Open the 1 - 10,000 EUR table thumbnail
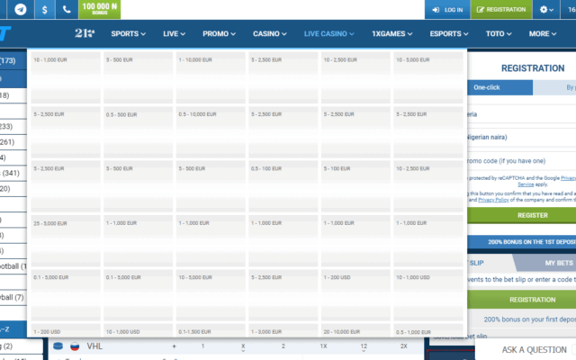This screenshot has width=576, height=360. 211,77
